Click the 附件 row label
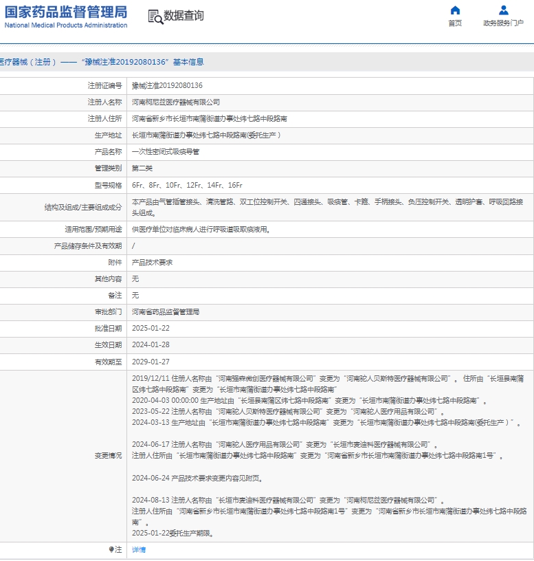 click(x=115, y=262)
